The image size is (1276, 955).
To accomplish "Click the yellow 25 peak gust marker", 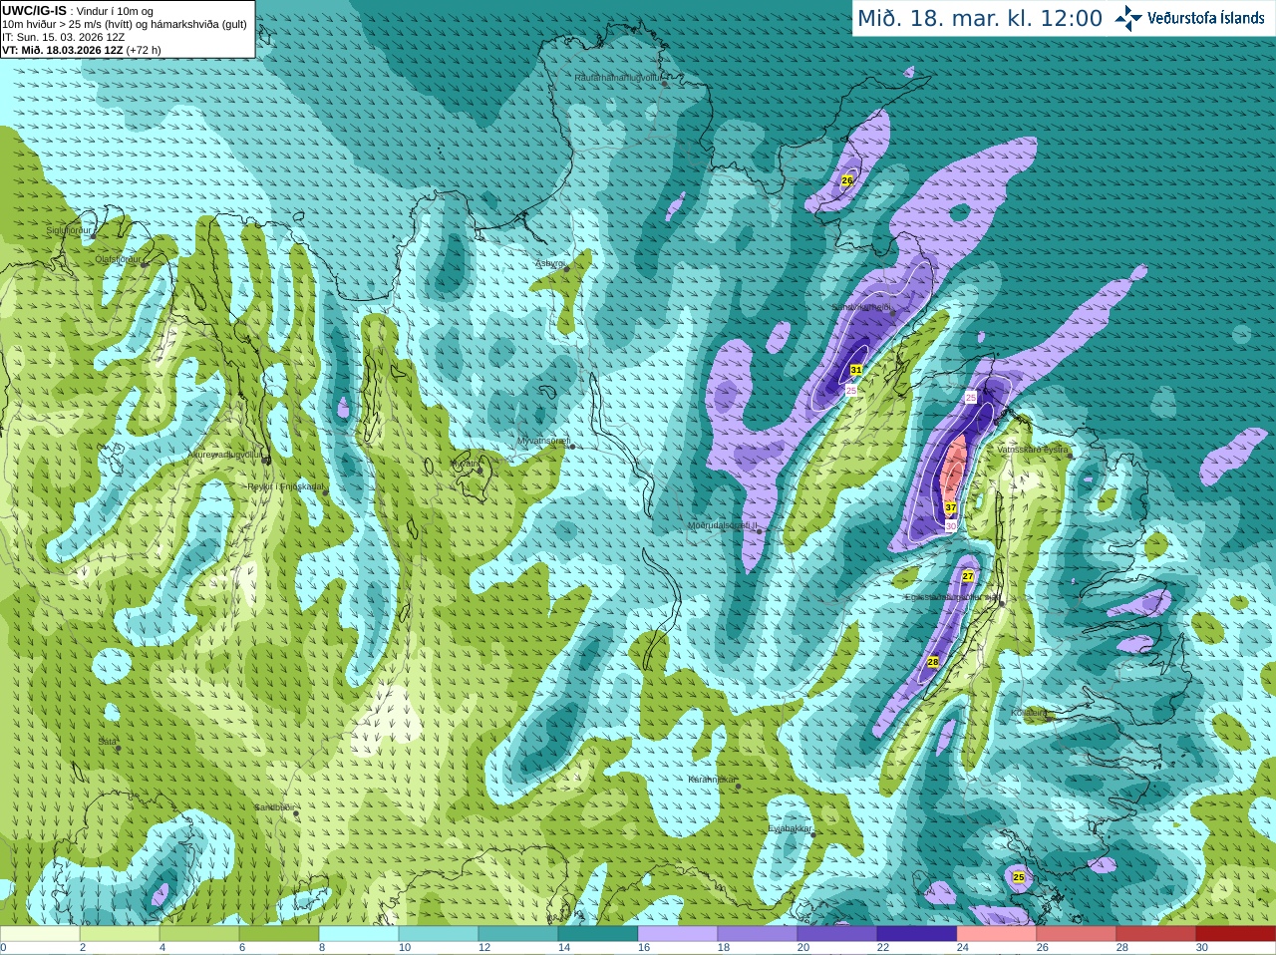I will (1018, 877).
